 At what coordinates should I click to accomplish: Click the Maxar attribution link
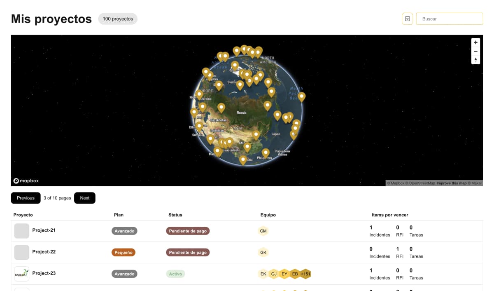tap(478, 183)
